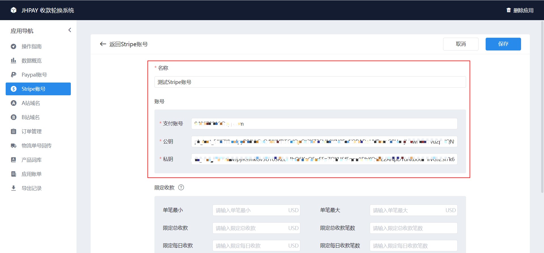Open 物流单号回传 page
This screenshot has height=253, width=544.
point(38,146)
